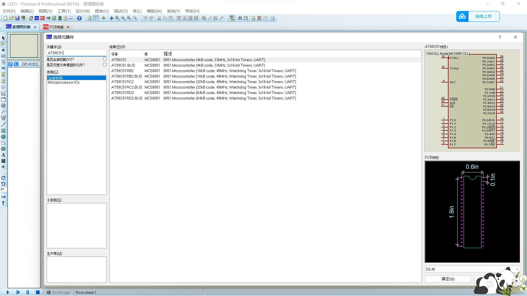Choose the Wire label mode icon

point(3,56)
